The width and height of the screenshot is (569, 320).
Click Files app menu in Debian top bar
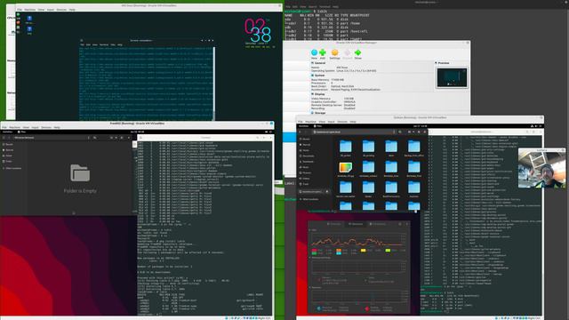pos(317,126)
